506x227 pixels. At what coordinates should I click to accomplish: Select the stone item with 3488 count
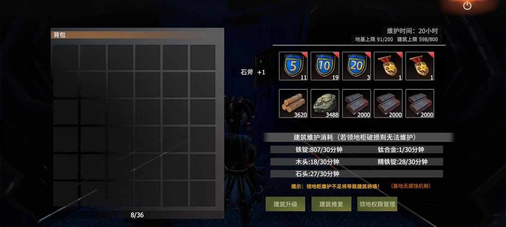(x=324, y=103)
